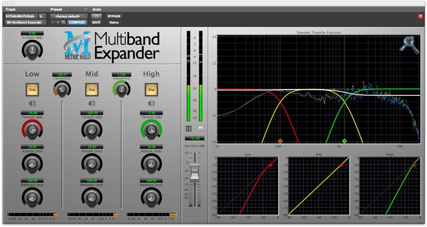Open the <factory default> preset dropdown
The image size is (427, 227).
click(69, 16)
